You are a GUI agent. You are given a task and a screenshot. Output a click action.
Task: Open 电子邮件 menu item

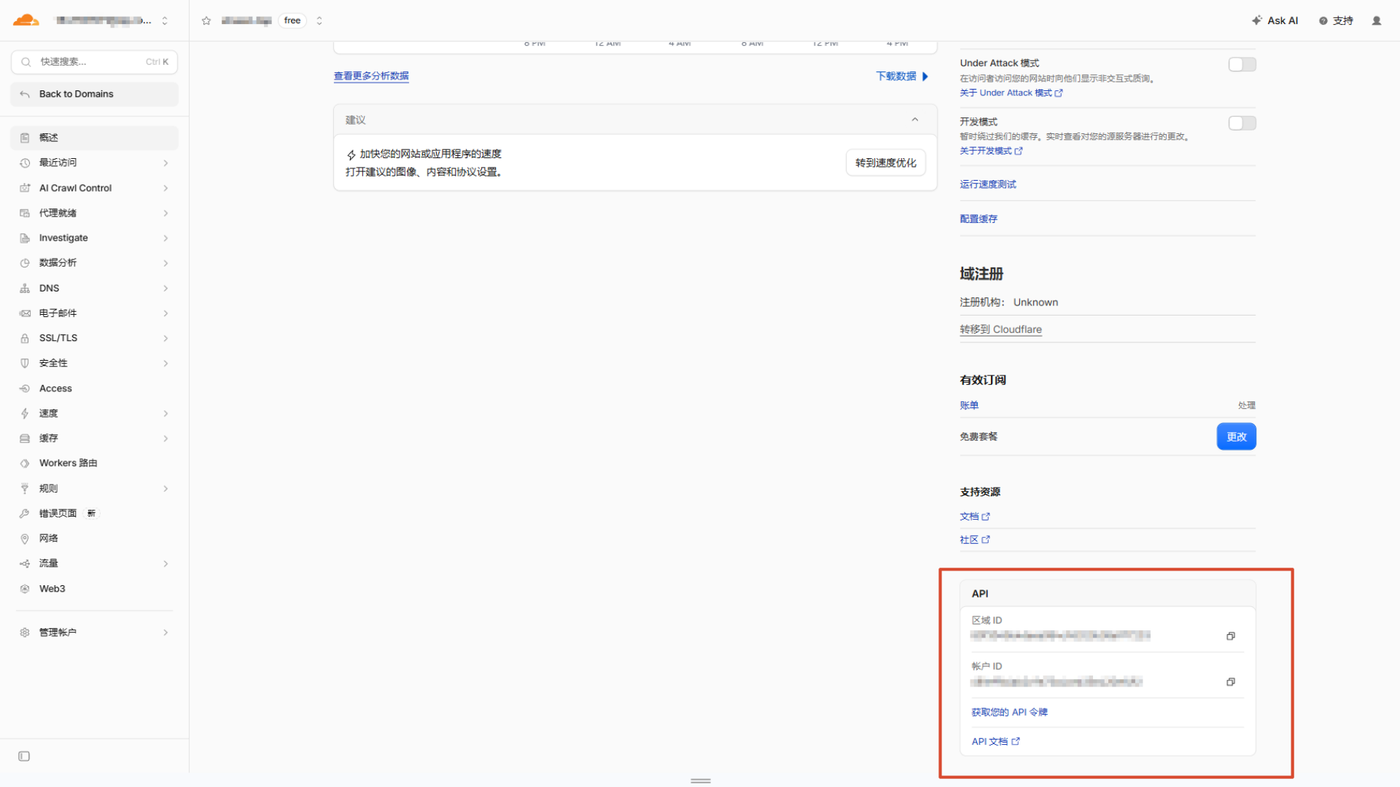coord(94,313)
